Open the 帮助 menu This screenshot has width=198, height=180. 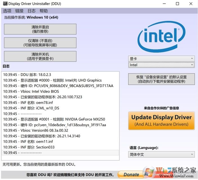44,11
